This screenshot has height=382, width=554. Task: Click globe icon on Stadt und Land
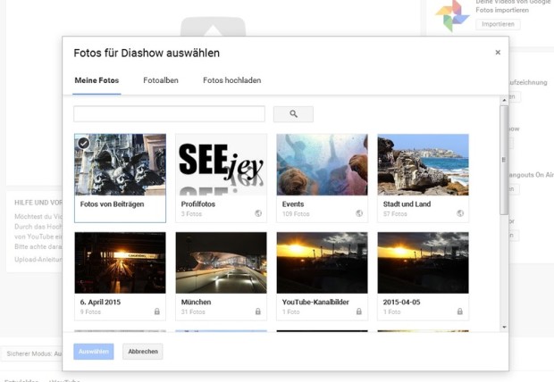coord(460,213)
